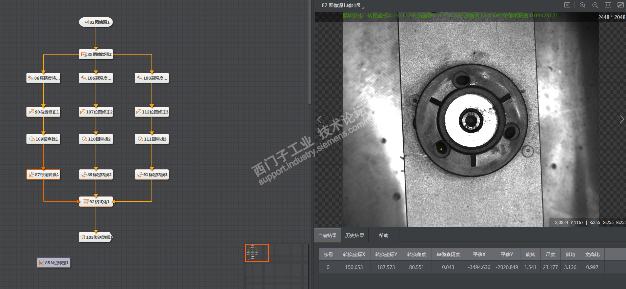Click the 转换坐标Y column header
The height and width of the screenshot is (289, 626).
point(386,254)
